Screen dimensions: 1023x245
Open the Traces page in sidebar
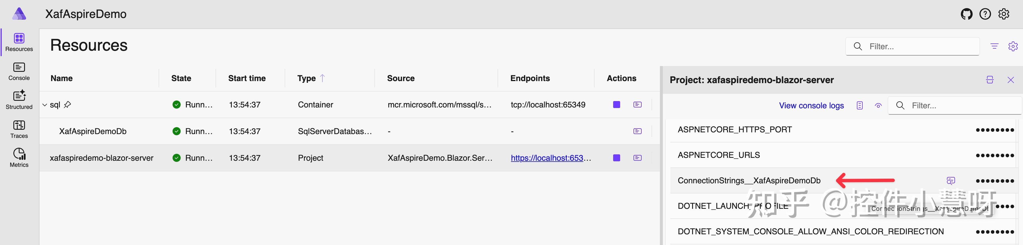pos(19,129)
